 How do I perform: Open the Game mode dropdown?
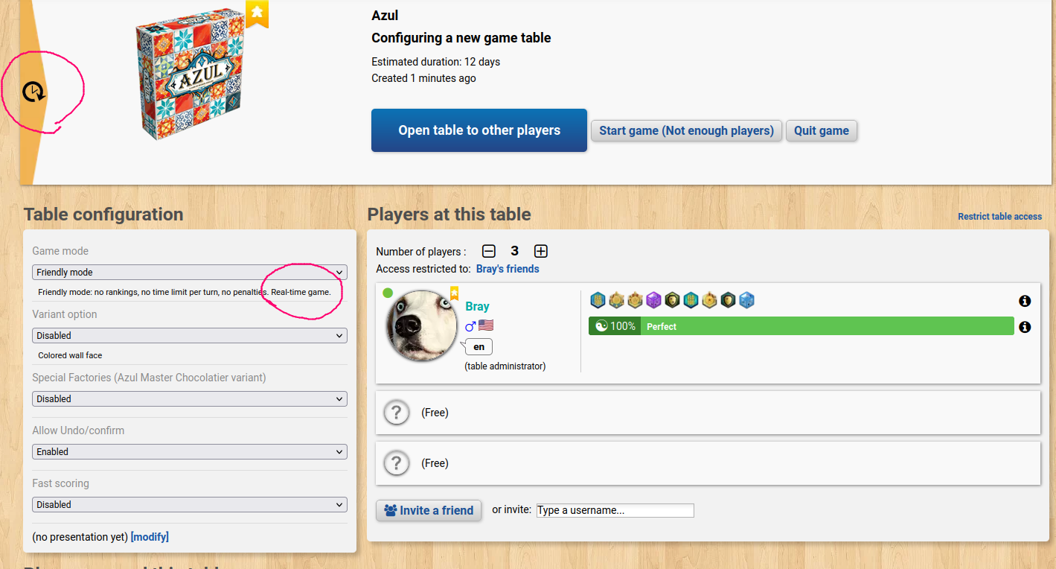tap(190, 273)
